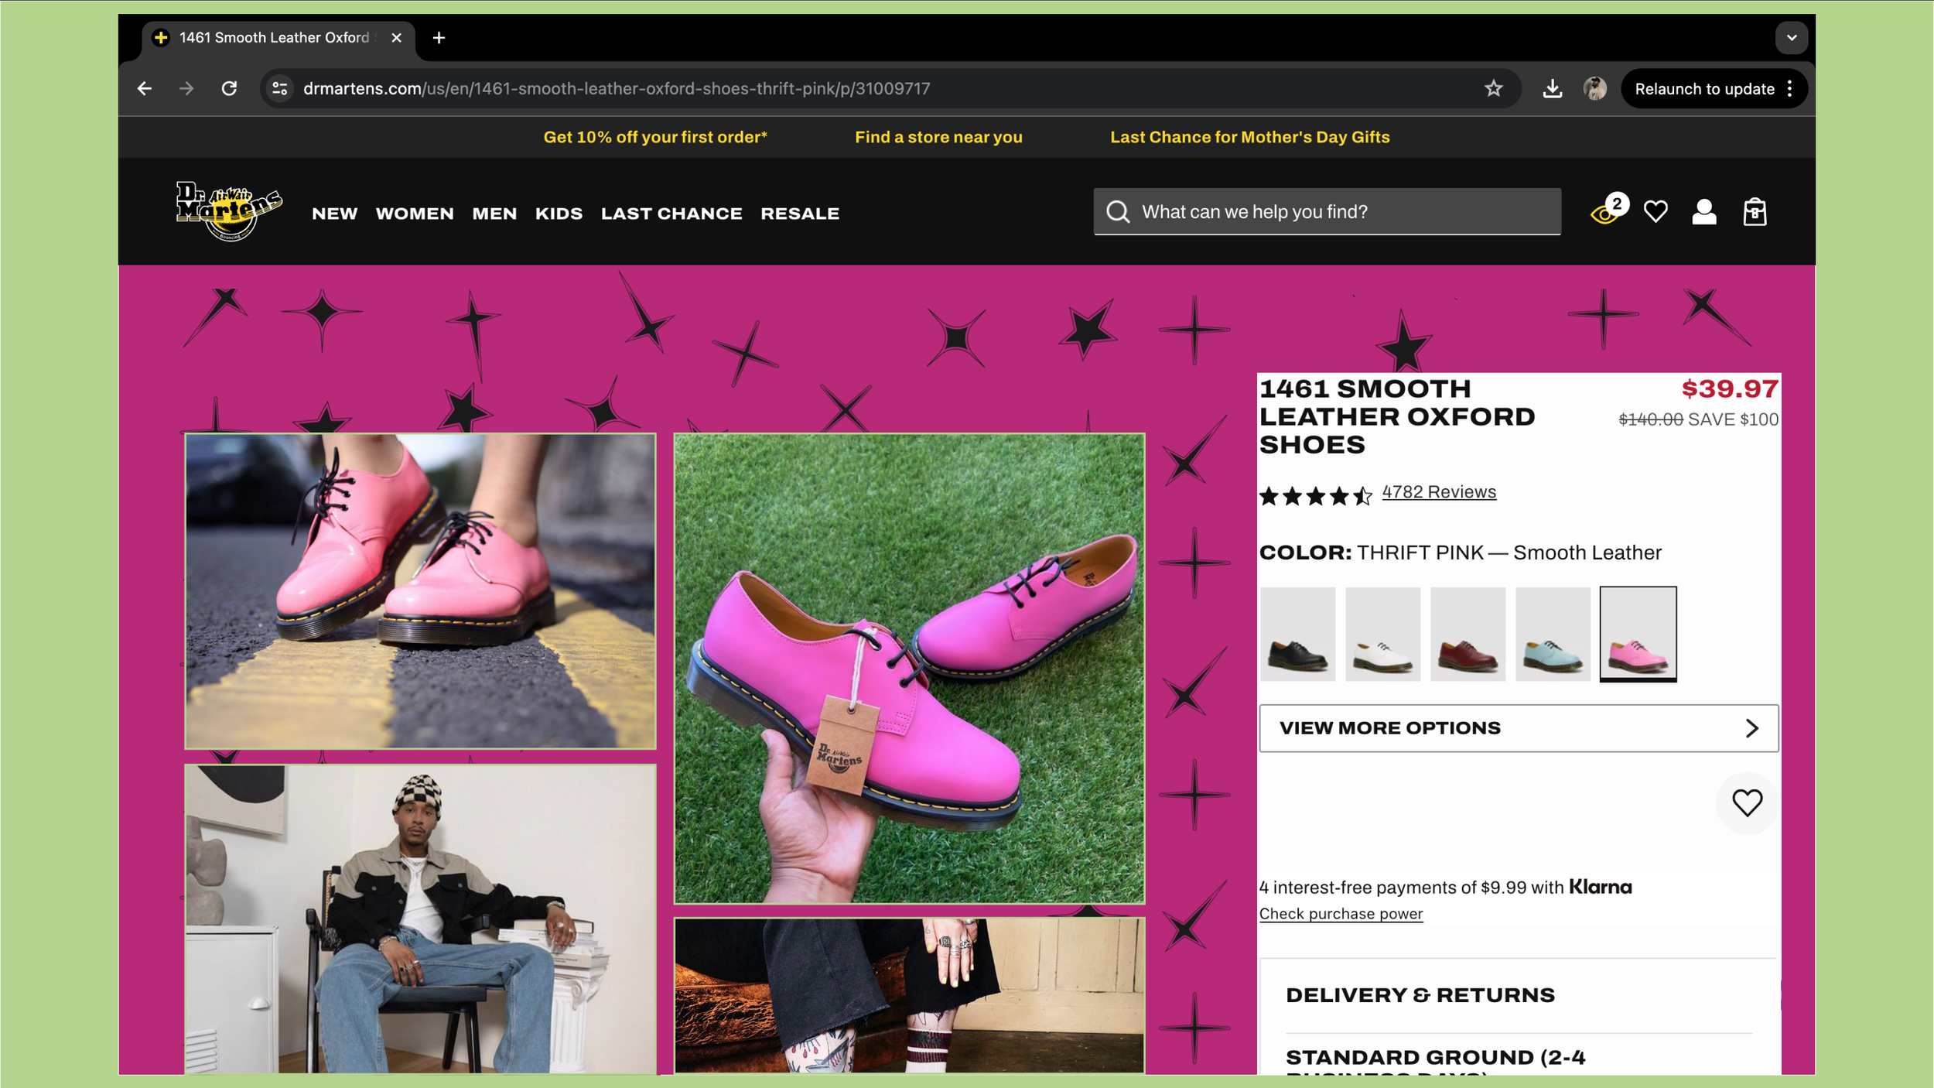
Task: Click the DELIVERY & RETURNS heading
Action: 1420,995
